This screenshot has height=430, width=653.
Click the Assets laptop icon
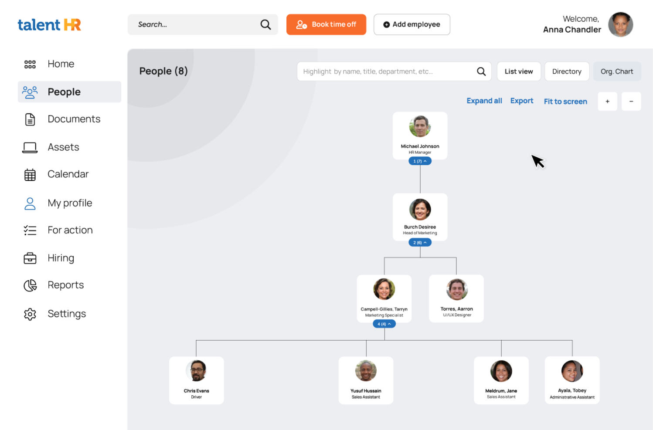[30, 148]
